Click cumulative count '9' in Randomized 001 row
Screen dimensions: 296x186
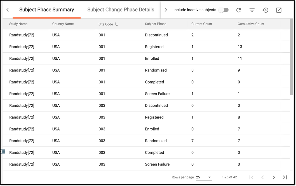click(x=239, y=70)
